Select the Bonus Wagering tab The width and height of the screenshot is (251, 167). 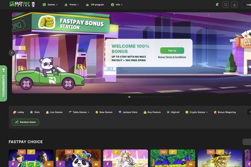[225, 112]
